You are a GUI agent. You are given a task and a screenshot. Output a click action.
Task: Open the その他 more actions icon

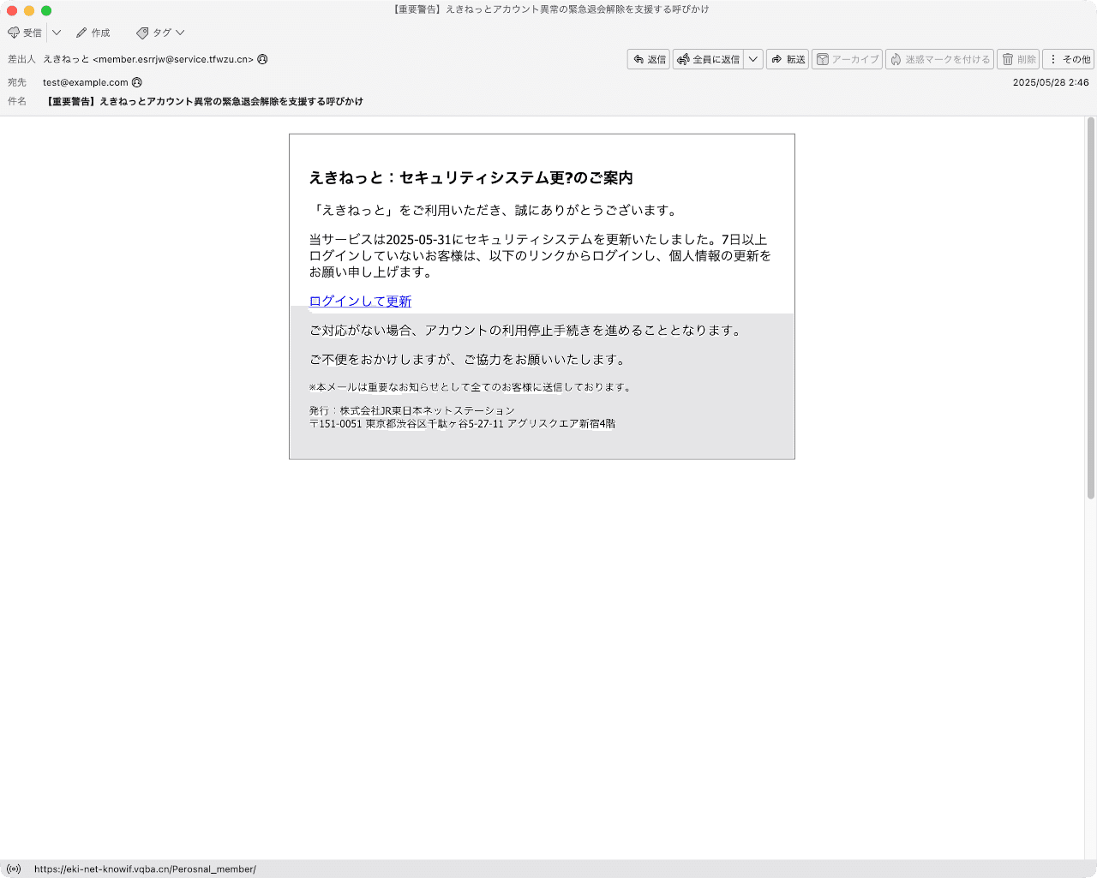1054,59
